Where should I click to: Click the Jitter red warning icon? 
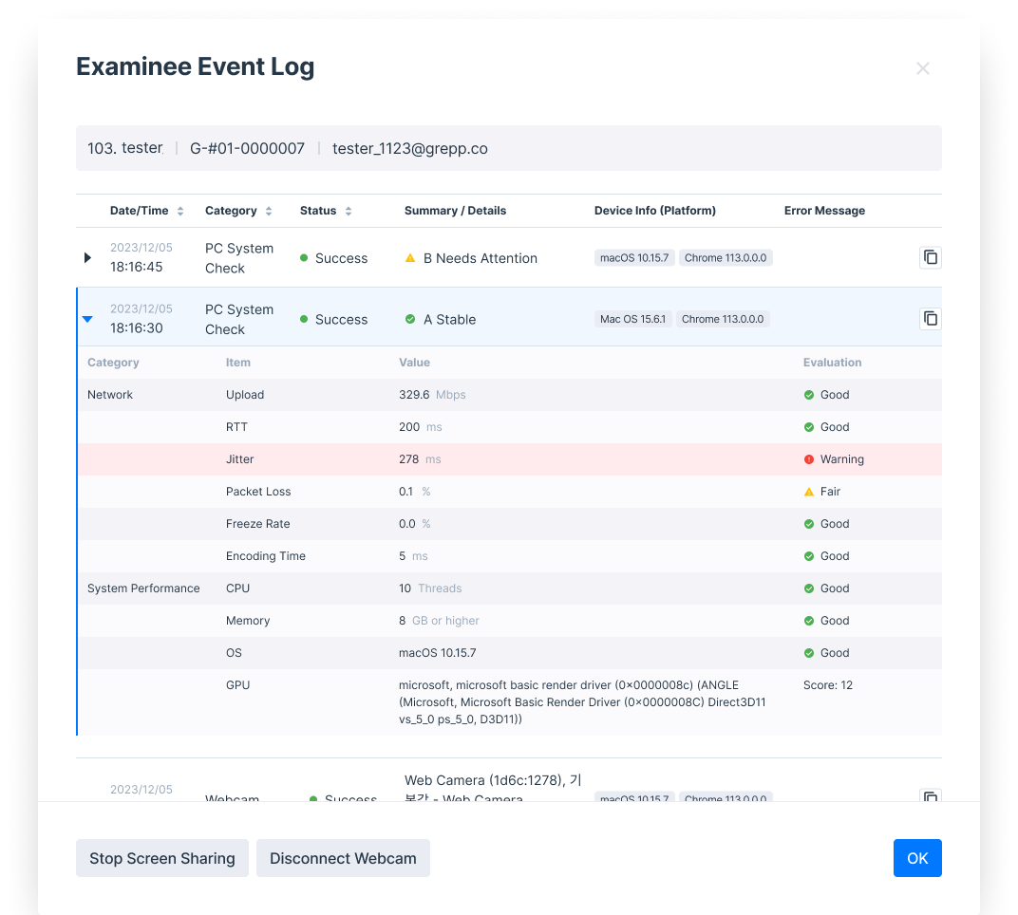pos(809,459)
